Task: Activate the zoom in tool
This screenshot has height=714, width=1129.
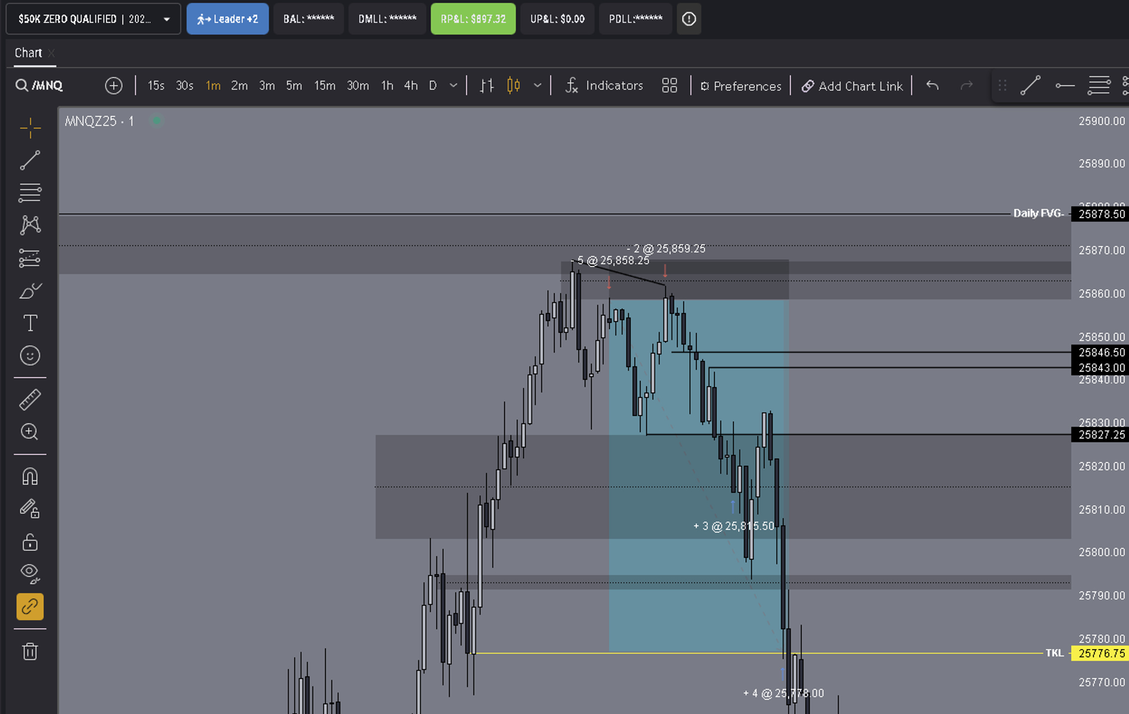Action: [x=30, y=432]
